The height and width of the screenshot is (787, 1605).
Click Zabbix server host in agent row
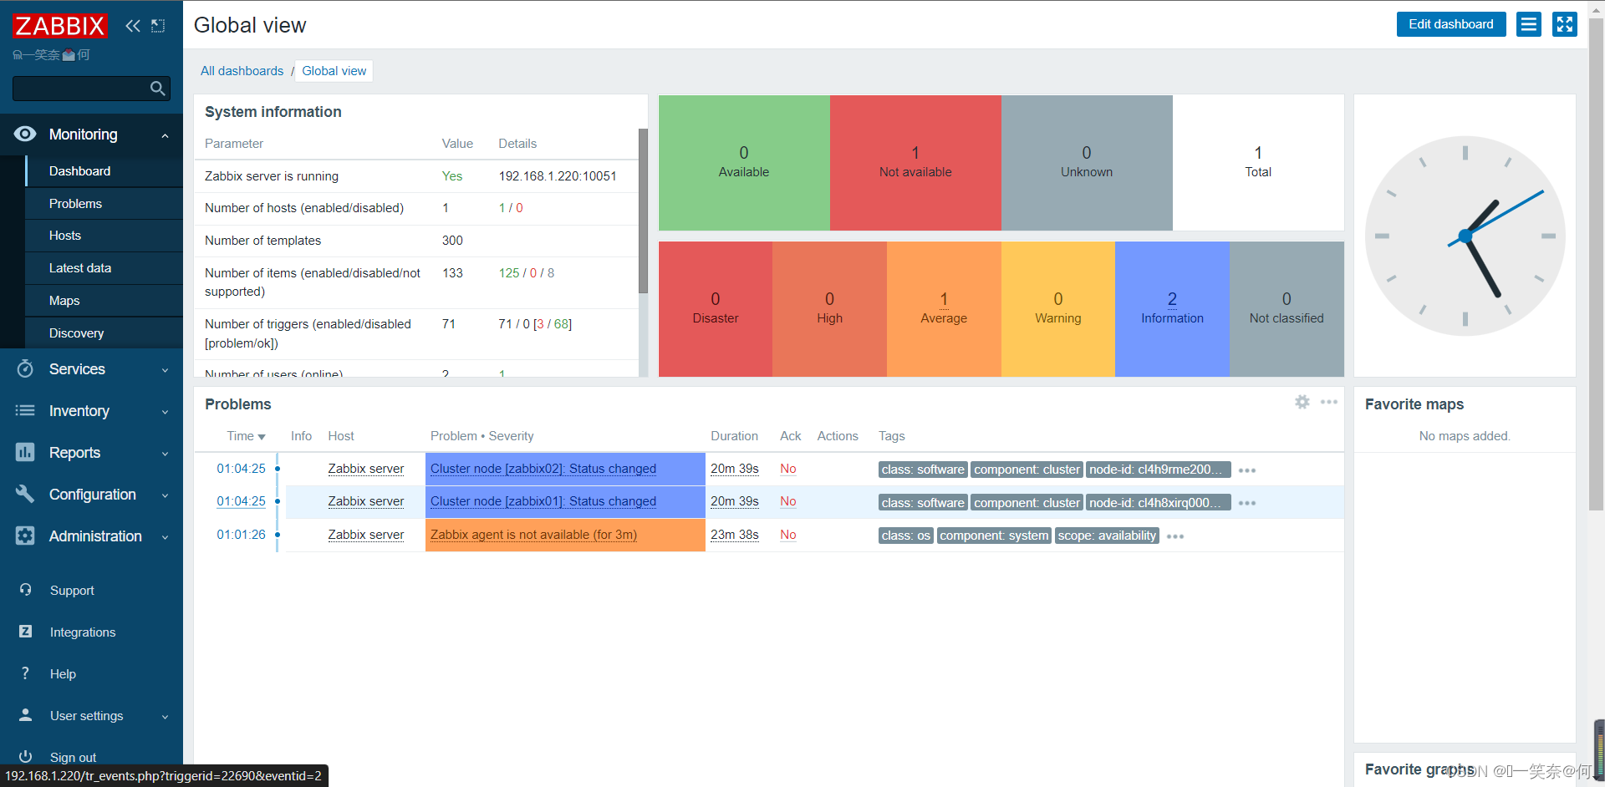tap(366, 535)
